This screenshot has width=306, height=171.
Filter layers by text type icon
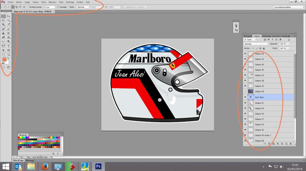pos(273,40)
